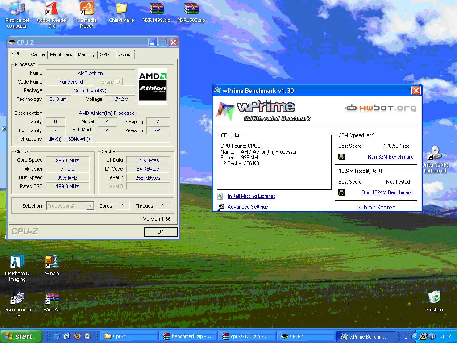Viewport: 457px width, 343px height.
Task: Open Disco ricordo HP shortcut
Action: click(x=17, y=305)
